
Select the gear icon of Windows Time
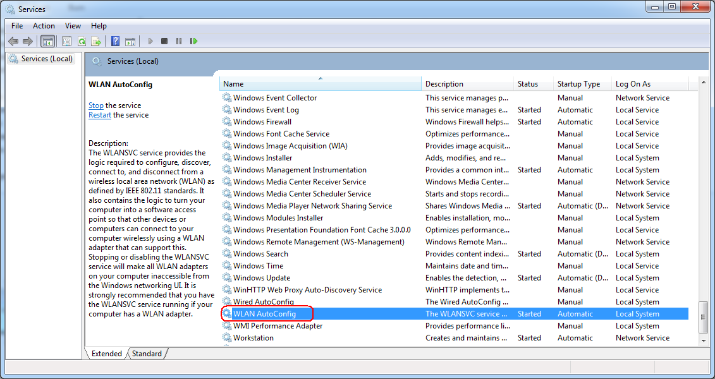coord(226,265)
